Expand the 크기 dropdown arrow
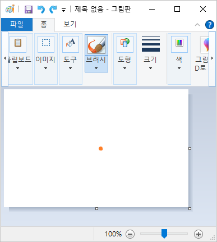217x242 pixels. (x=150, y=69)
